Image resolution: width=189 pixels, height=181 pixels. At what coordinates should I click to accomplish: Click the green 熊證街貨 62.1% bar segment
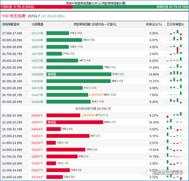tap(131, 7)
